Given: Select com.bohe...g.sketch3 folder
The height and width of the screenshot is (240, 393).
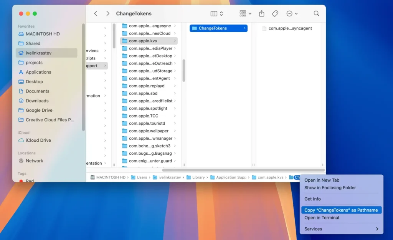Looking at the screenshot, I should pyautogui.click(x=149, y=146).
